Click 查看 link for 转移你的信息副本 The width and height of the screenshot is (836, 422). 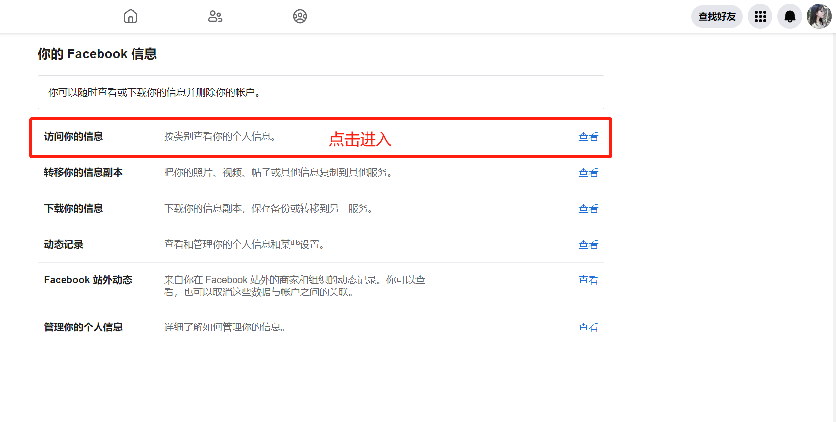point(588,173)
